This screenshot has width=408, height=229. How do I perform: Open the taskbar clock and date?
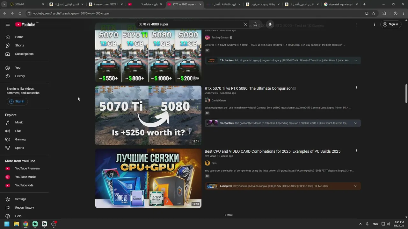[x=399, y=224]
